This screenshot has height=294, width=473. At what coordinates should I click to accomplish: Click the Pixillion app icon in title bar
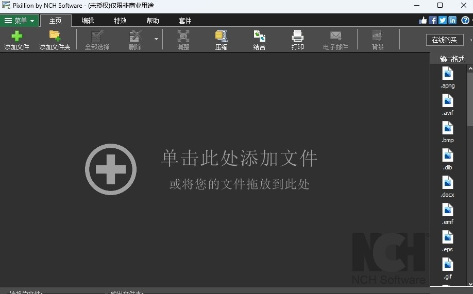click(x=6, y=5)
